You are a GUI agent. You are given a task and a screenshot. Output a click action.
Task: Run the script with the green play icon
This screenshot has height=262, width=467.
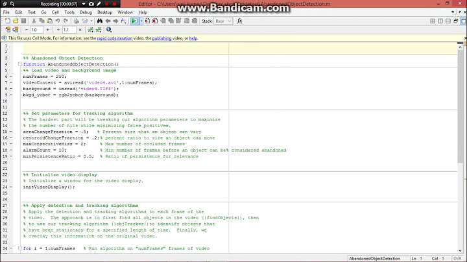(134, 21)
